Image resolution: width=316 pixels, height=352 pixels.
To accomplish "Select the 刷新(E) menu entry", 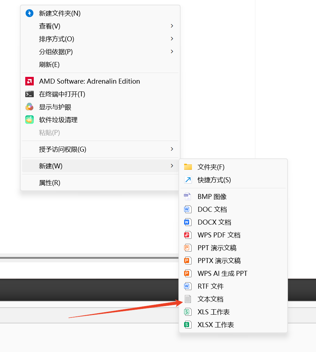I will click(x=100, y=64).
